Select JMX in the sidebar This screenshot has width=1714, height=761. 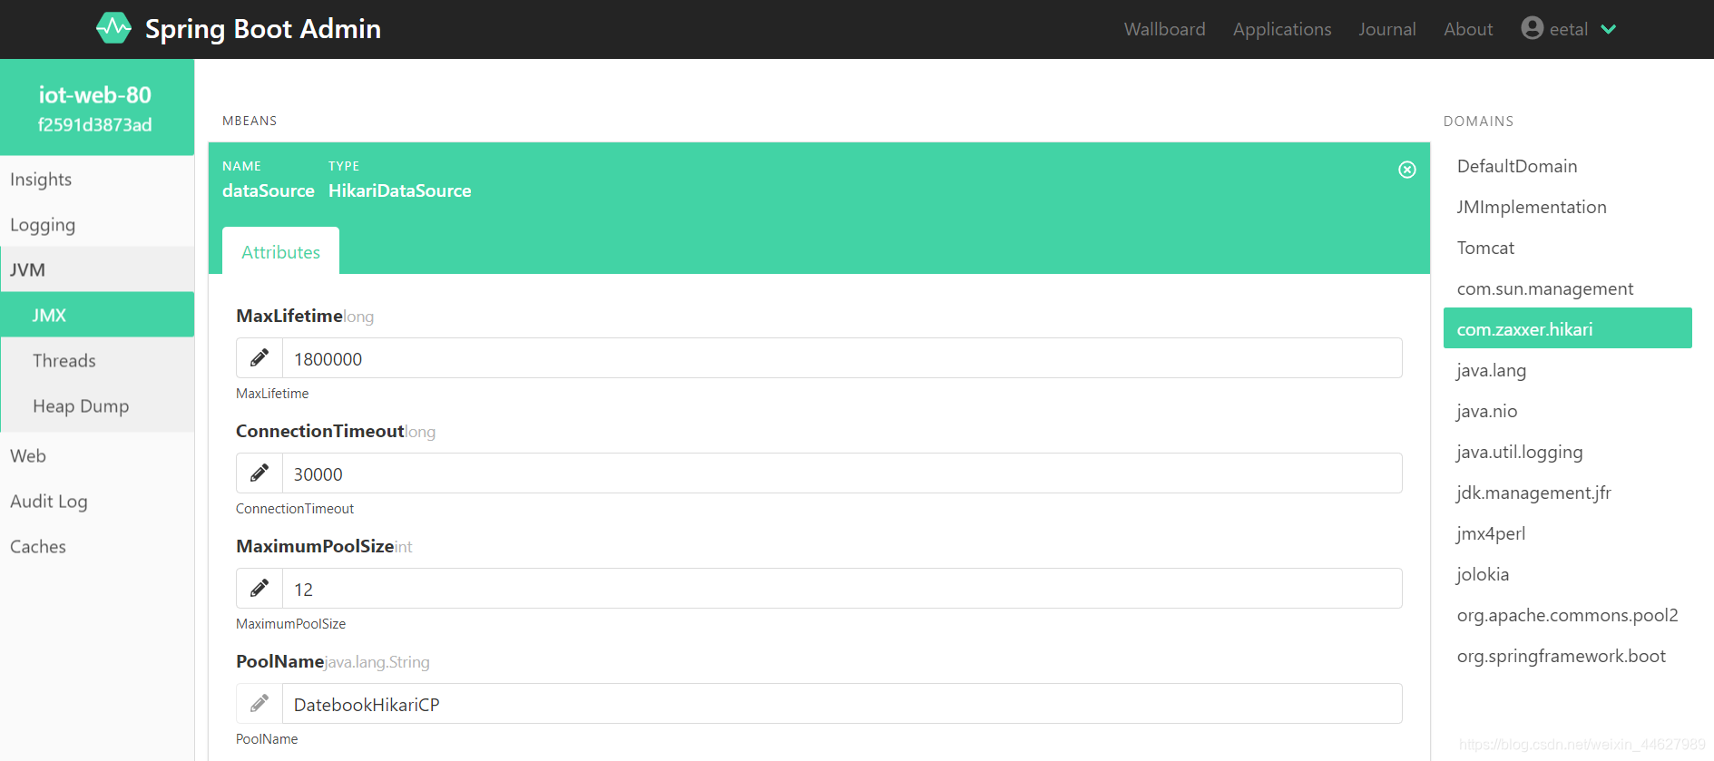(97, 315)
